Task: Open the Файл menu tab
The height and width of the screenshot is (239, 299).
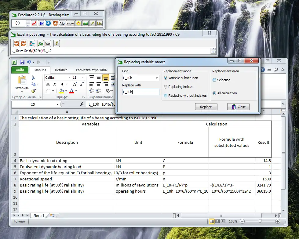Action: pyautogui.click(x=20, y=70)
